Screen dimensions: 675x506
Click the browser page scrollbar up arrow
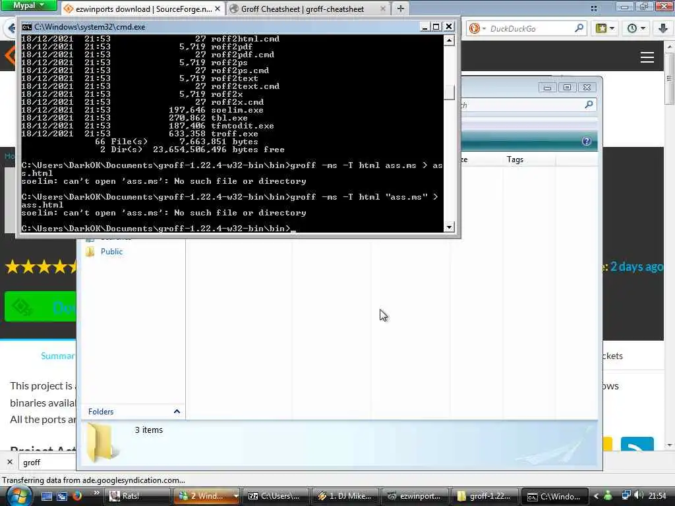tap(670, 45)
